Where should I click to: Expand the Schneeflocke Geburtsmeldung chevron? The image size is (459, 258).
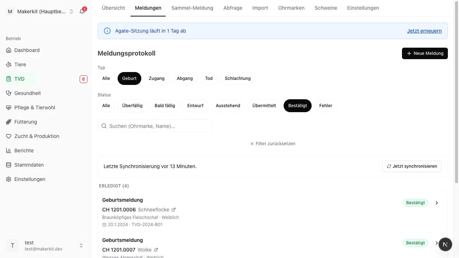pyautogui.click(x=437, y=203)
